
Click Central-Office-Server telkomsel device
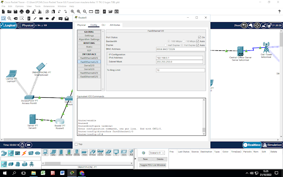coord(240,51)
